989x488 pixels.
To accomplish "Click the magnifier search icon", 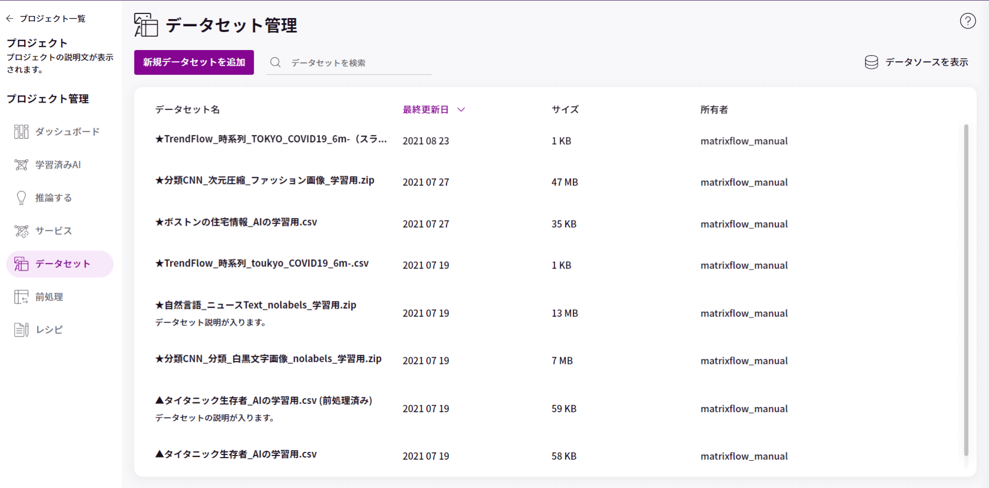I will coord(275,62).
